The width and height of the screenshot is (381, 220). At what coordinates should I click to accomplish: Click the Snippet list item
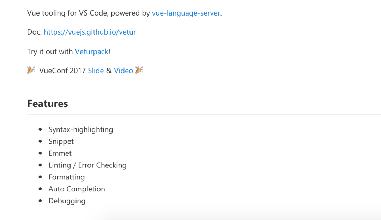[61, 142]
